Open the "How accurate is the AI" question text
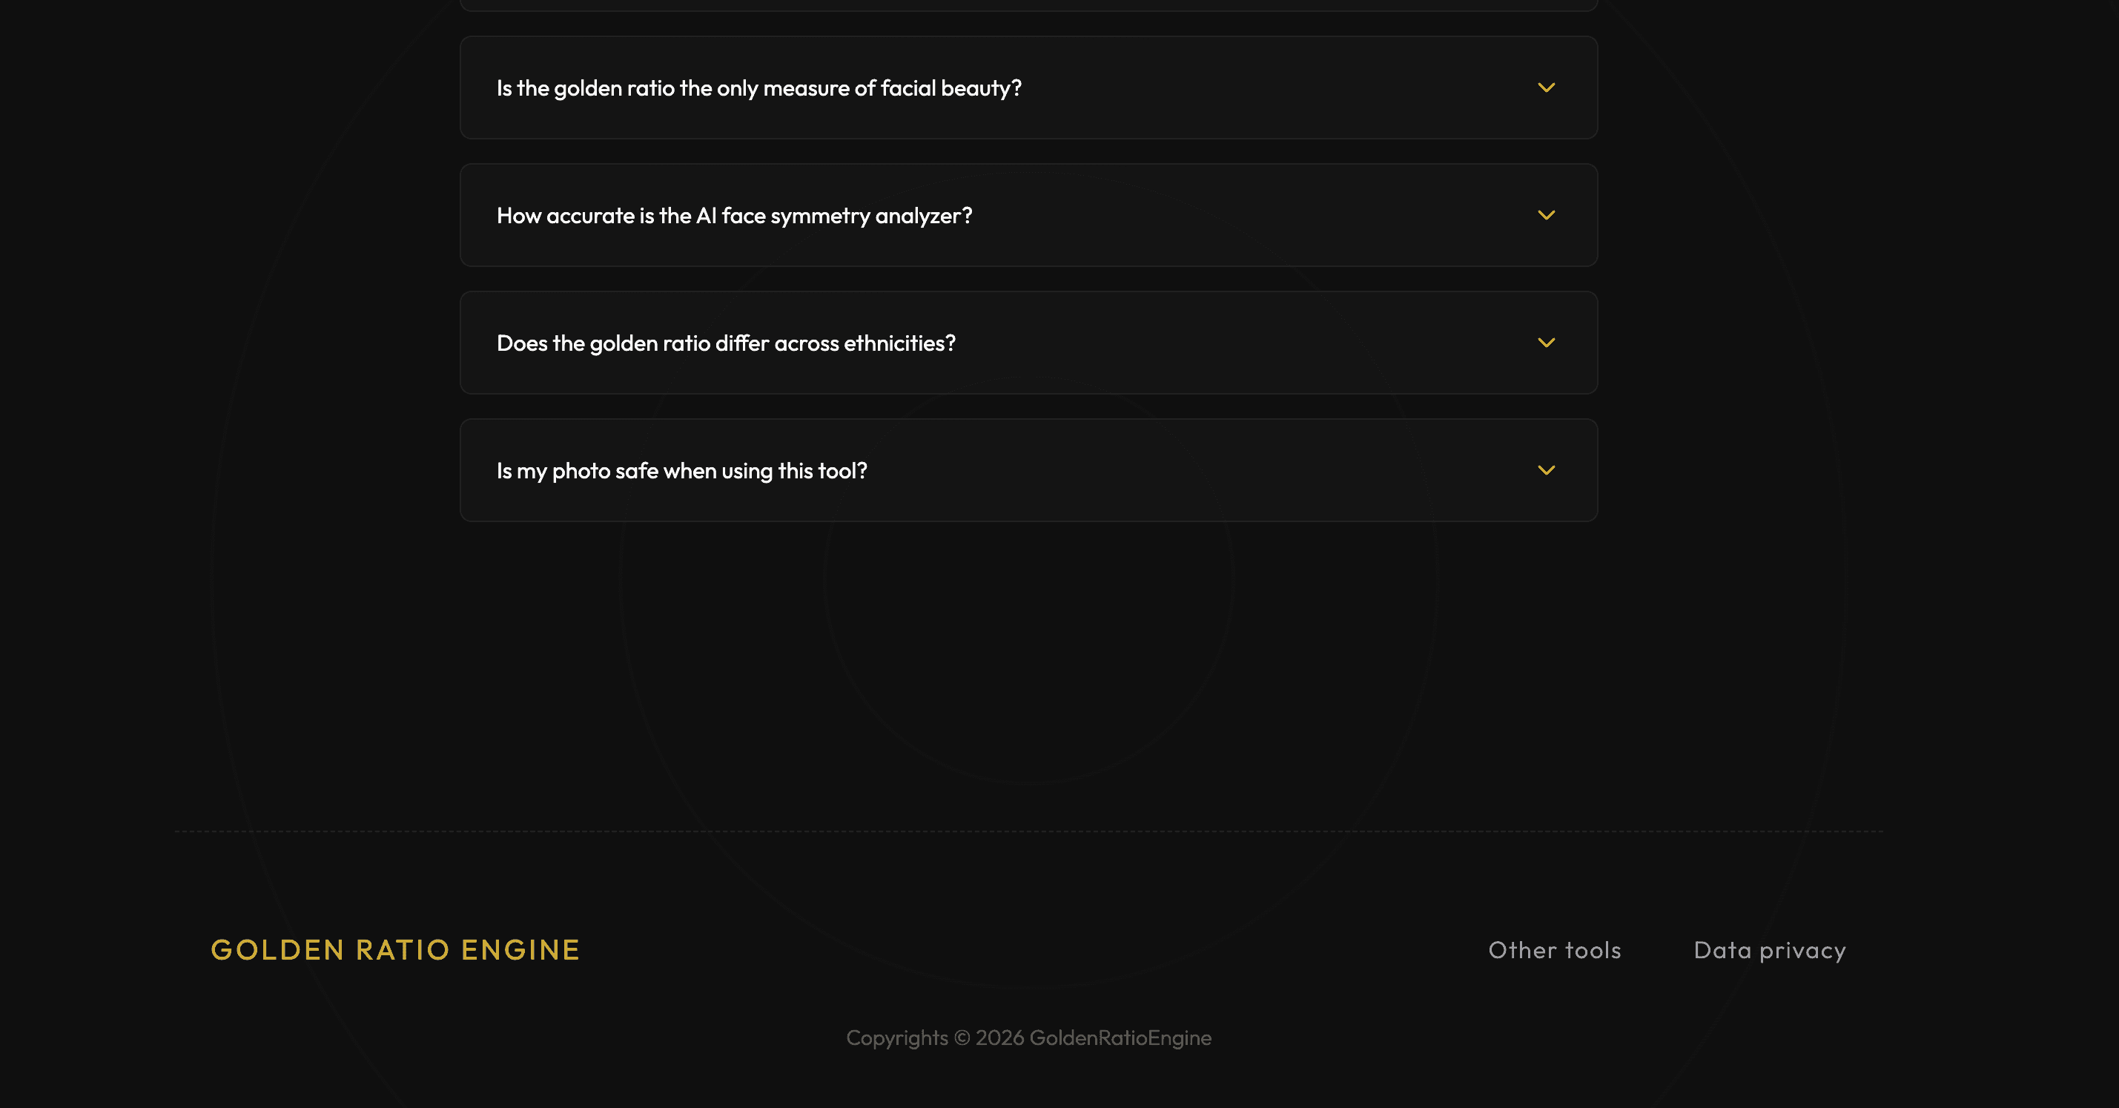Image resolution: width=2119 pixels, height=1108 pixels. click(x=734, y=216)
